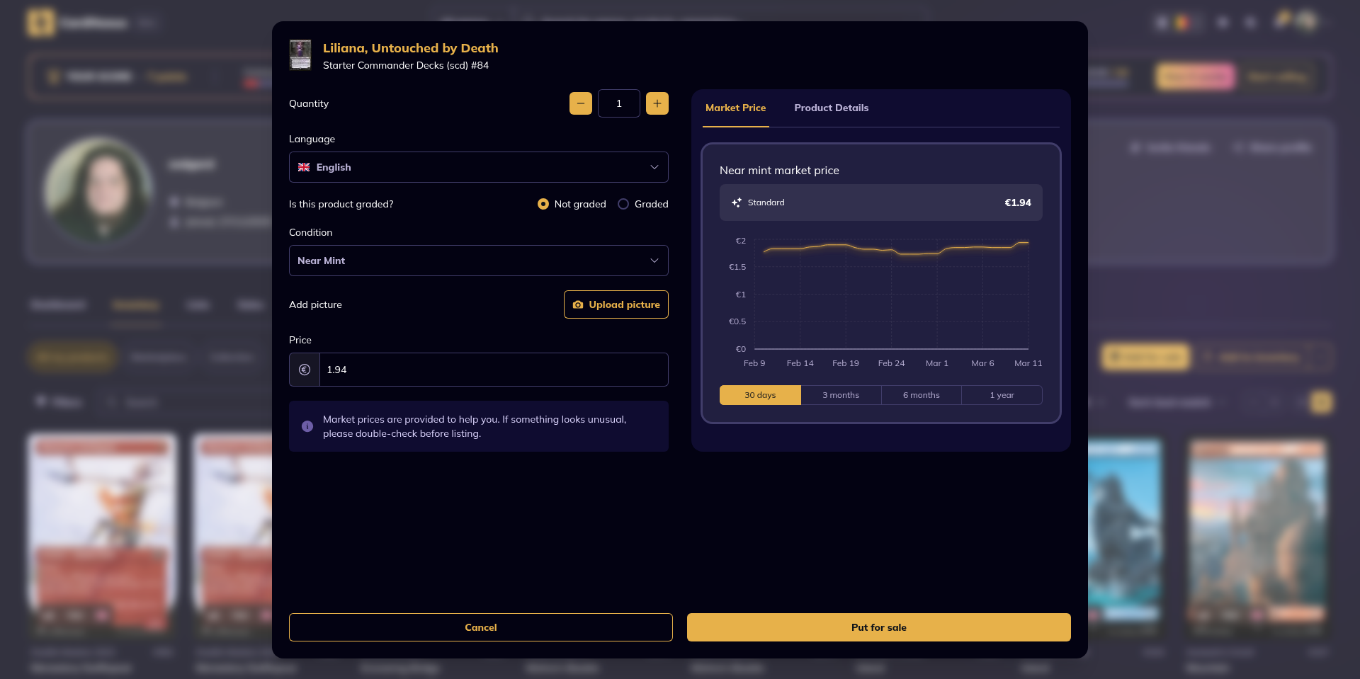The height and width of the screenshot is (679, 1360).
Task: Decrease quantity with the minus button
Action: click(x=580, y=103)
